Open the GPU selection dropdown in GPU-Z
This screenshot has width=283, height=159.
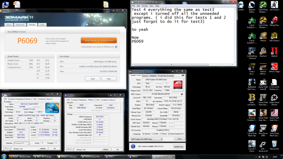[x=146, y=139]
